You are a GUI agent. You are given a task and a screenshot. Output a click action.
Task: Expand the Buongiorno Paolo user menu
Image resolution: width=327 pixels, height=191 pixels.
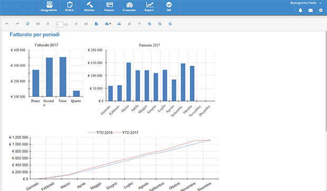point(306,3)
